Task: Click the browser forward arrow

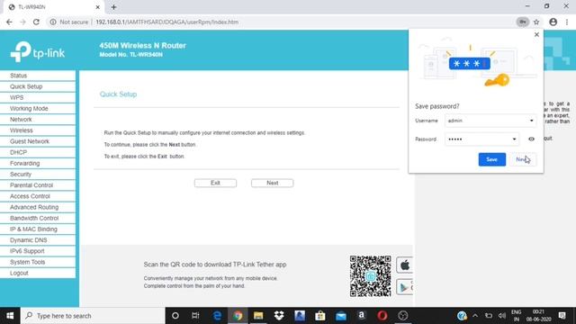Action: click(x=22, y=22)
